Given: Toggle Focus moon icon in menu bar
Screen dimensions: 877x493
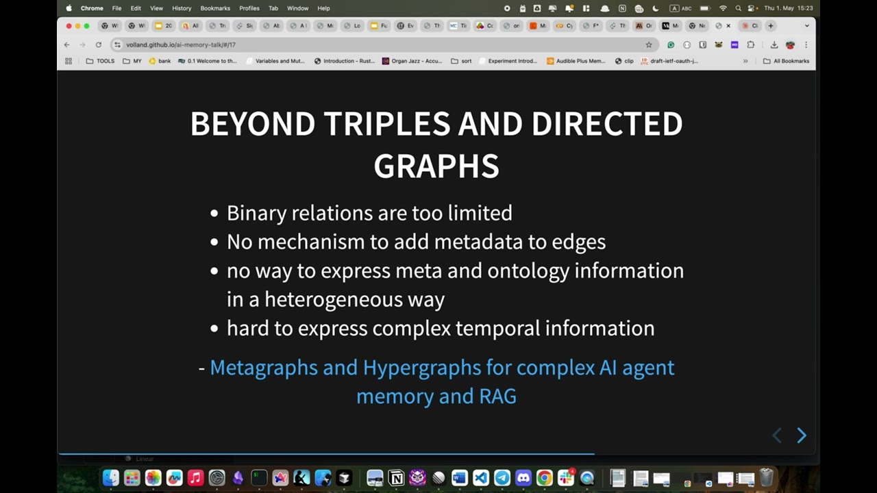Looking at the screenshot, I should 655,8.
